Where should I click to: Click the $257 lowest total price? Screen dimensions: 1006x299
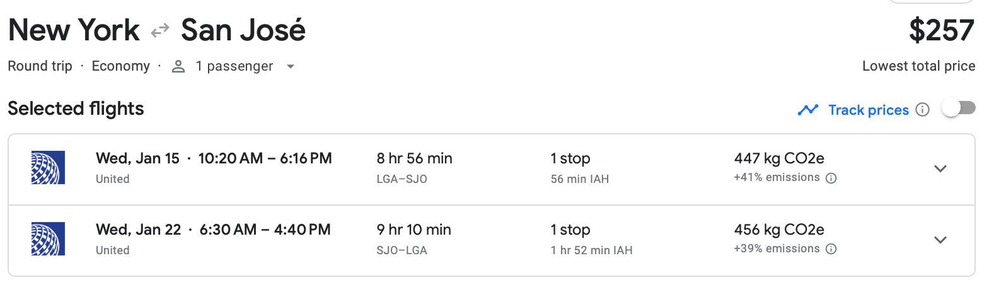(941, 30)
